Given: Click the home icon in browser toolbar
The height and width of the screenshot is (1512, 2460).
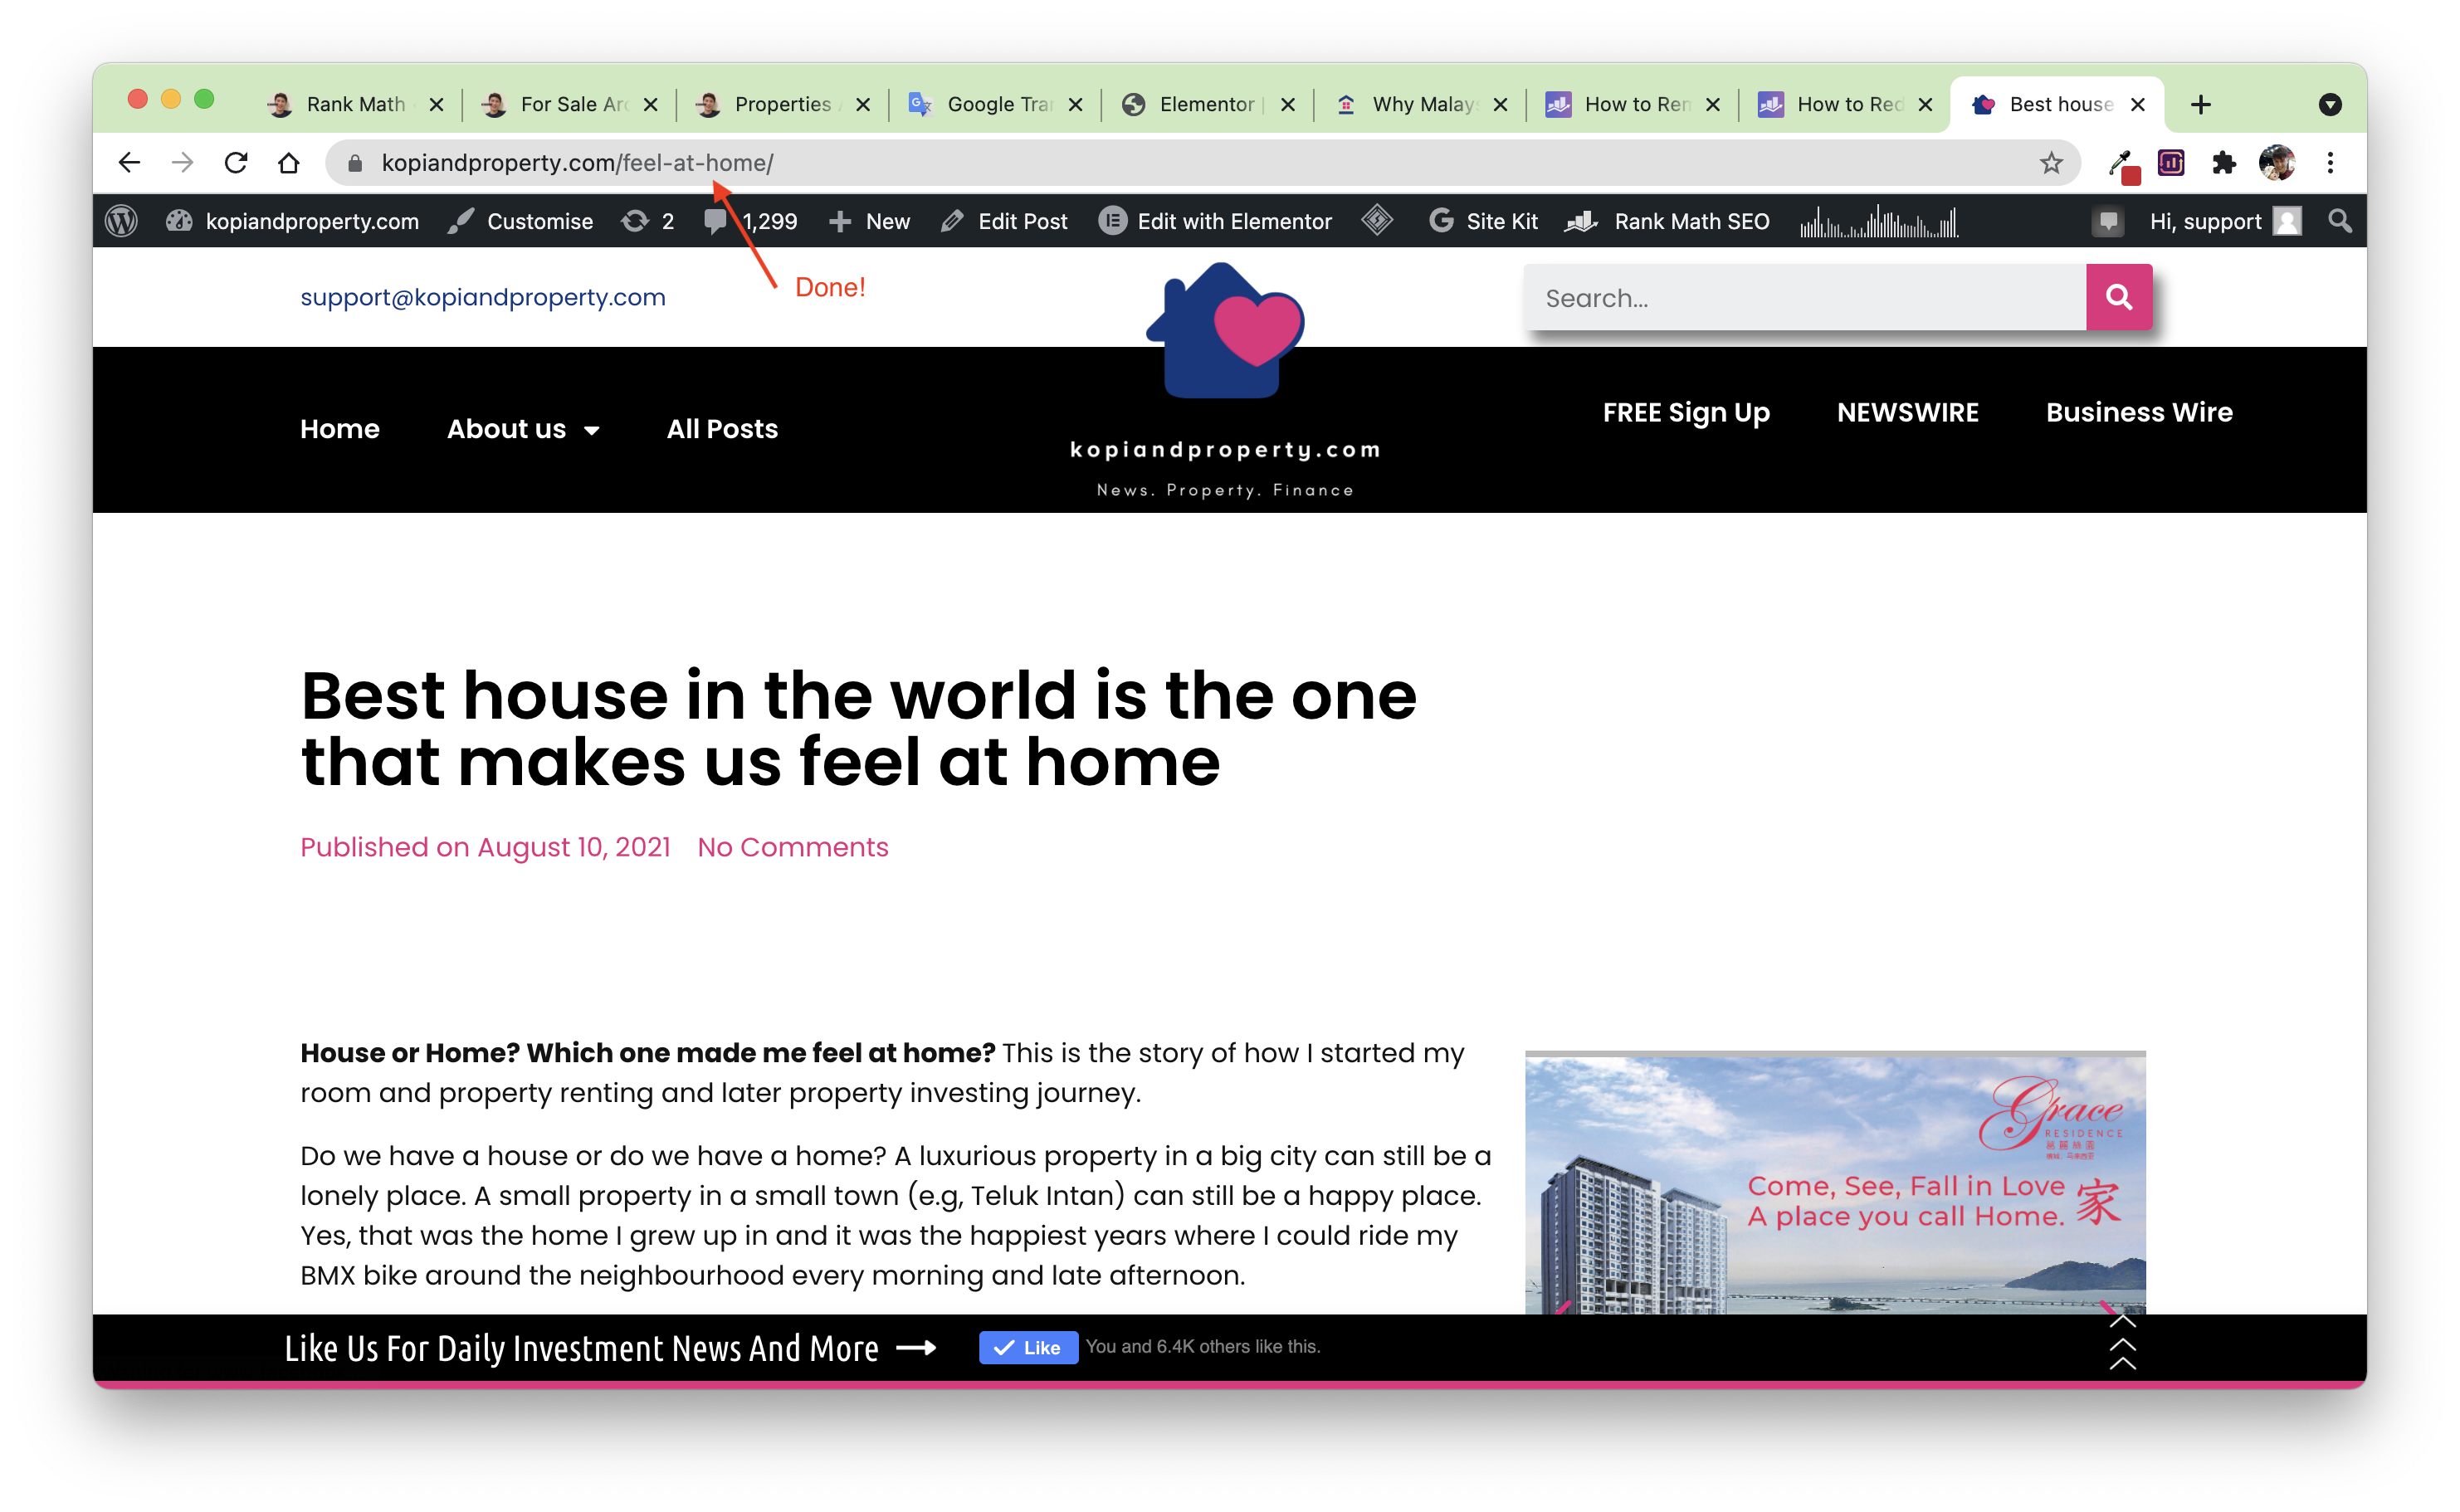Looking at the screenshot, I should 289,163.
